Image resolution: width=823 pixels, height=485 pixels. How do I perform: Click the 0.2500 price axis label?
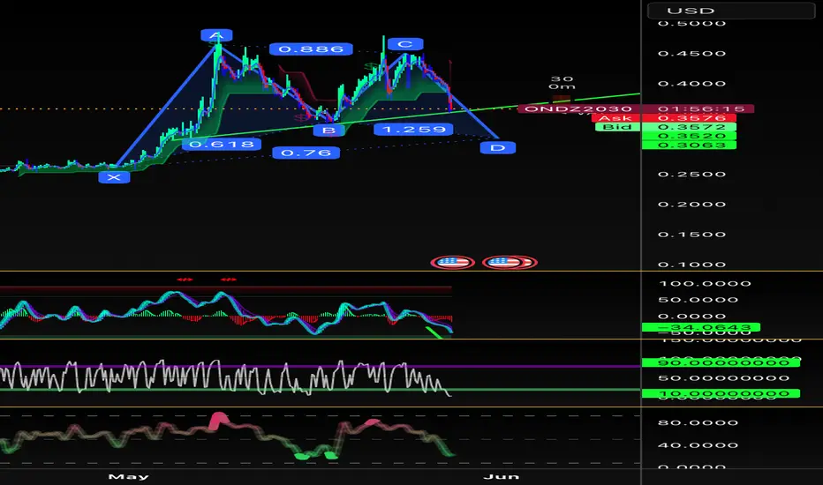pos(691,175)
